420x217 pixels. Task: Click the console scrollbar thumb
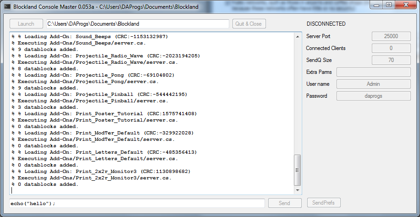(x=297, y=170)
